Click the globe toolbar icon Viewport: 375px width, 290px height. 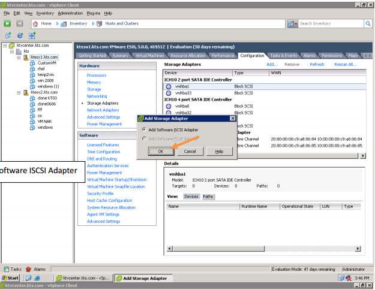tap(20, 35)
